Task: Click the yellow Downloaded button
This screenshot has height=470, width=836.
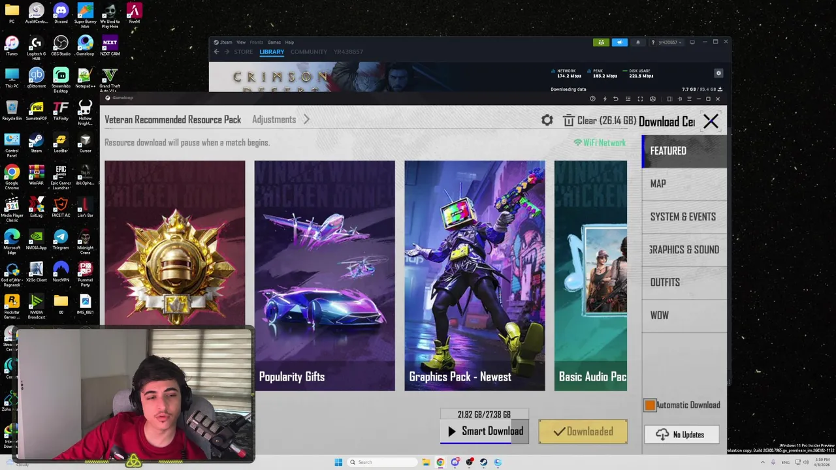Action: pos(583,431)
